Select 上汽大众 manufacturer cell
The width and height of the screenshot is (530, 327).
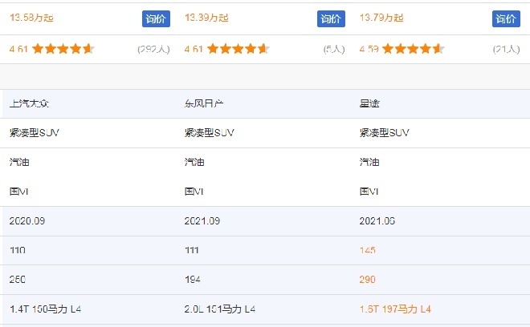click(x=29, y=103)
